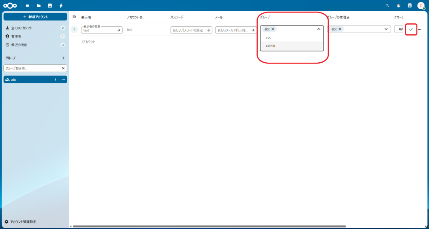Open アカウント管理設定 at the sidebar bottom
Viewport: 429px width, 229px height.
(x=23, y=221)
